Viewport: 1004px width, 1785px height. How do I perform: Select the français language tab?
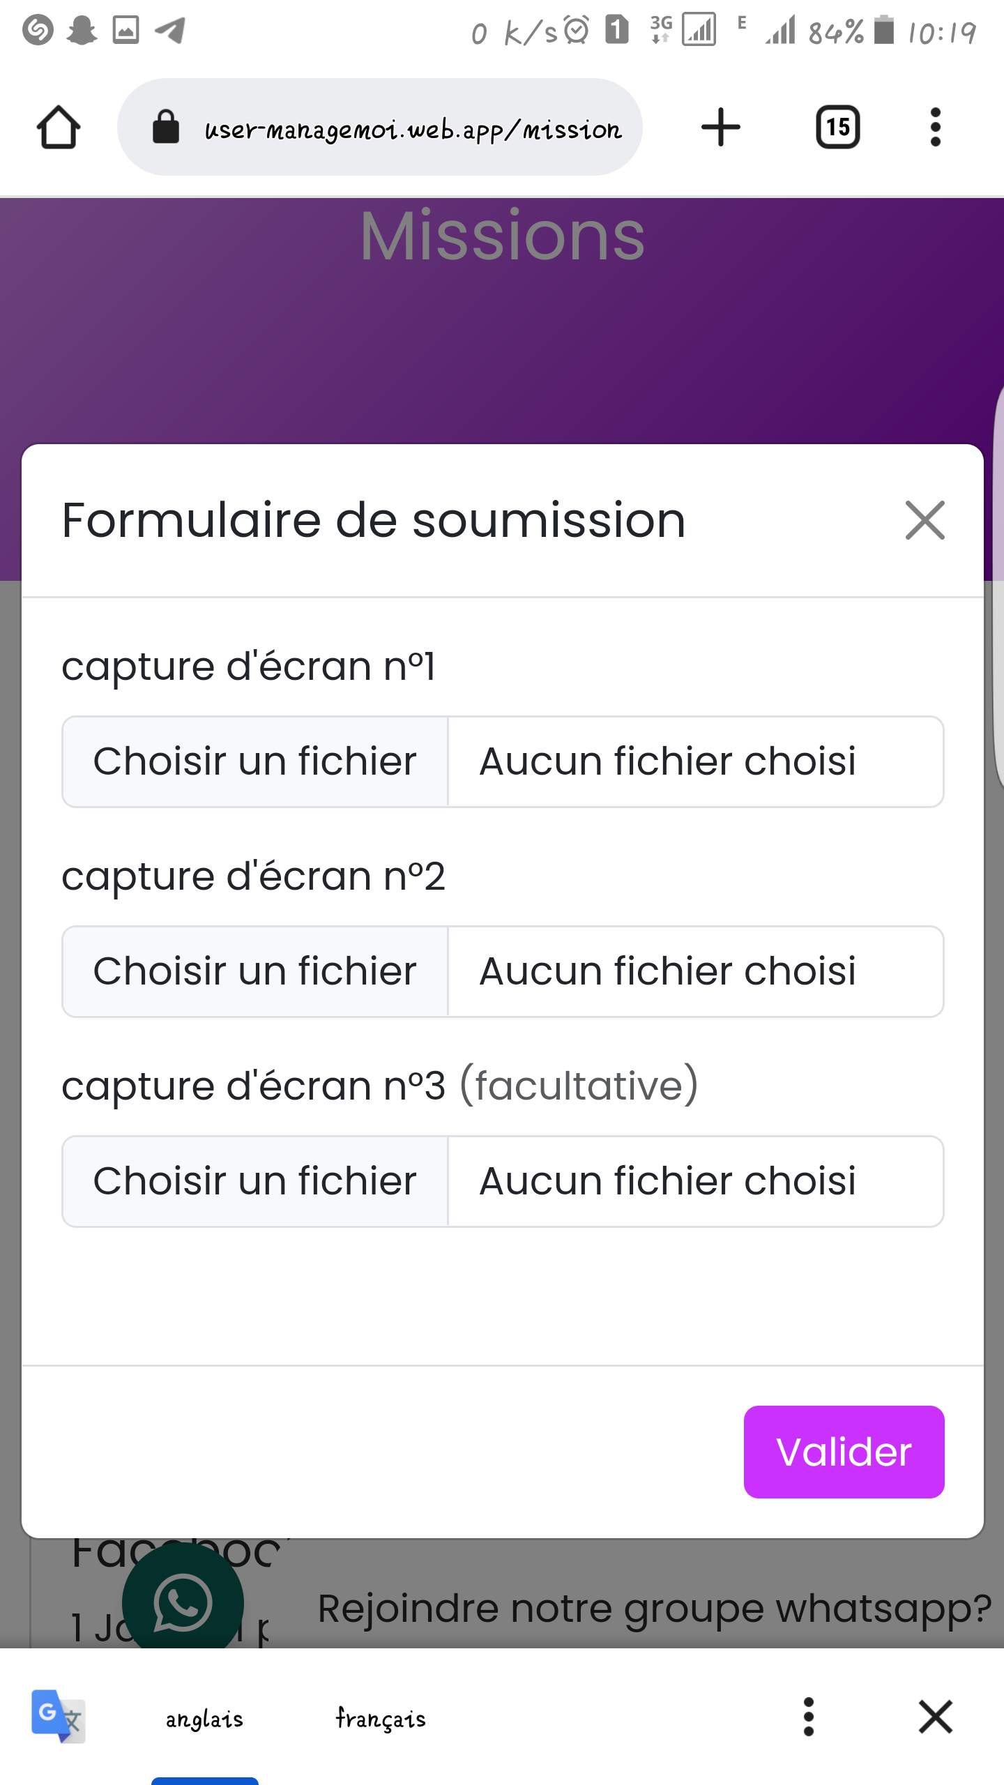click(x=381, y=1718)
